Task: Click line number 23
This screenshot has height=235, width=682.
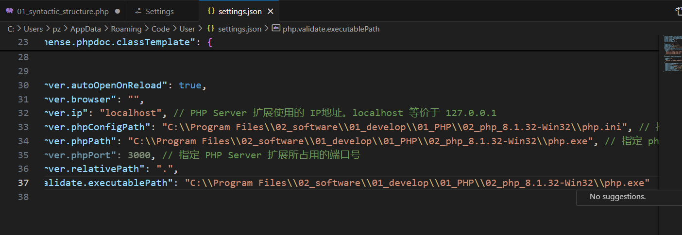Action: coord(23,42)
